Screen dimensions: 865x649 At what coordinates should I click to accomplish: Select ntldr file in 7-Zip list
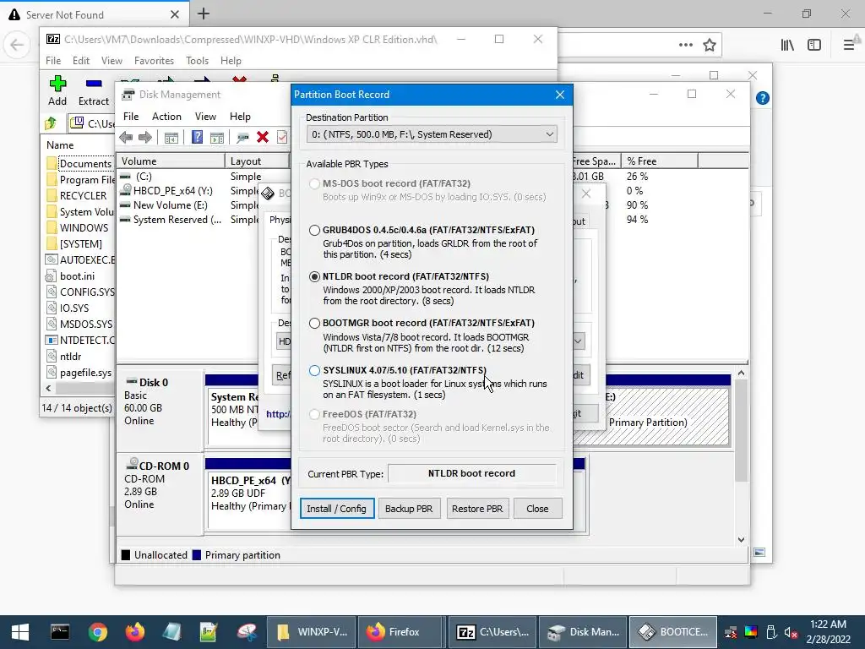point(70,357)
